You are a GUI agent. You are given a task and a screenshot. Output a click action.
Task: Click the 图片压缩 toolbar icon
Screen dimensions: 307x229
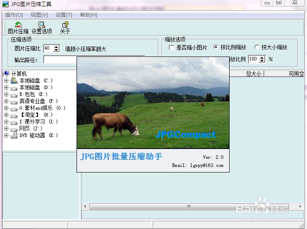coord(18,25)
